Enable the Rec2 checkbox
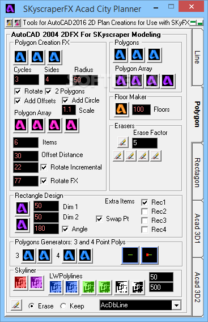The image size is (208, 322). [x=145, y=211]
